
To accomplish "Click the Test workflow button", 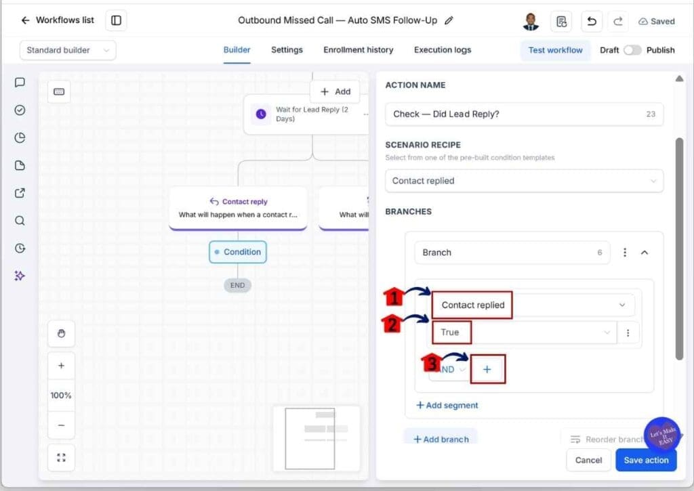I will pos(555,50).
